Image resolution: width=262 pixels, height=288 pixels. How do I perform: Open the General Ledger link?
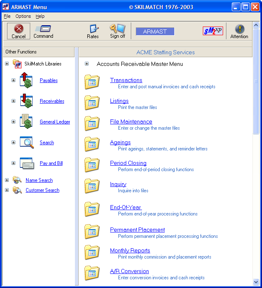(55, 122)
